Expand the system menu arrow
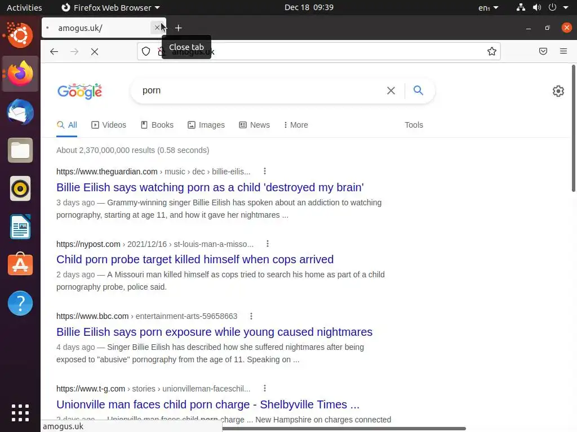Screen dimensions: 577x432 pyautogui.click(x=566, y=7)
